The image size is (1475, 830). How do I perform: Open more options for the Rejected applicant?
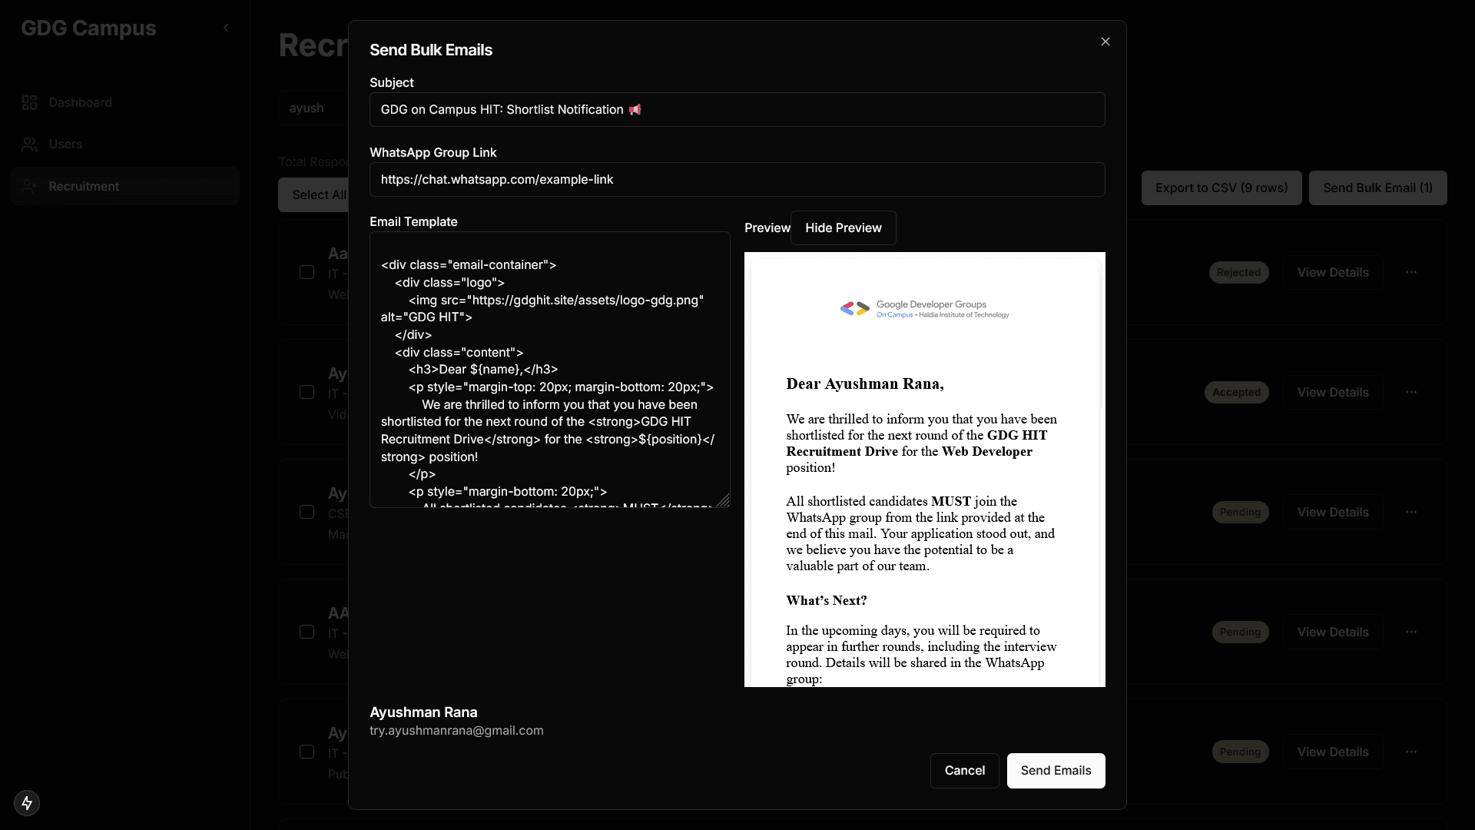1410,273
